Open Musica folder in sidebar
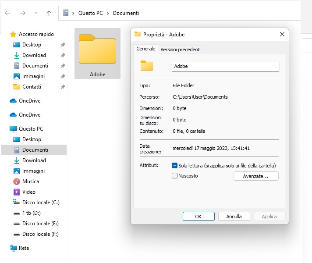This screenshot has width=312, height=263. click(x=30, y=181)
